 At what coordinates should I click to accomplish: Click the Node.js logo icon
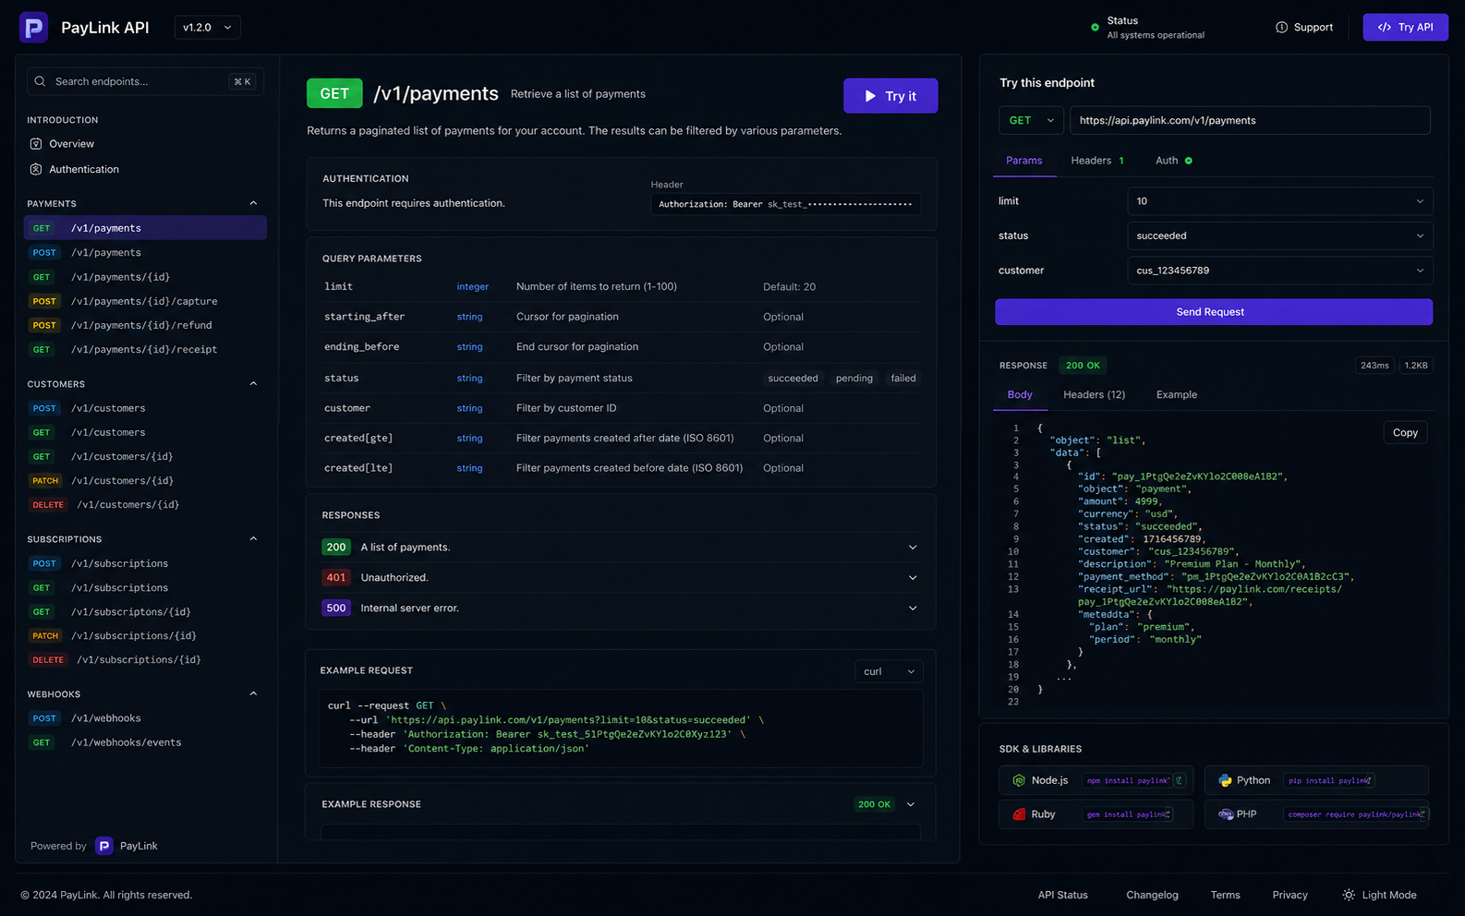point(1019,780)
